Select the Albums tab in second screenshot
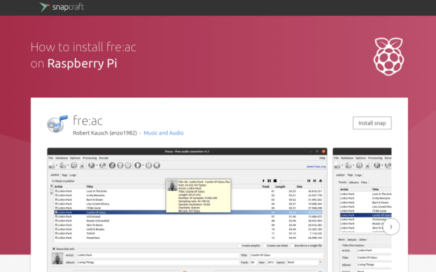Image resolution: width=436 pixels, height=272 pixels. coord(354,182)
